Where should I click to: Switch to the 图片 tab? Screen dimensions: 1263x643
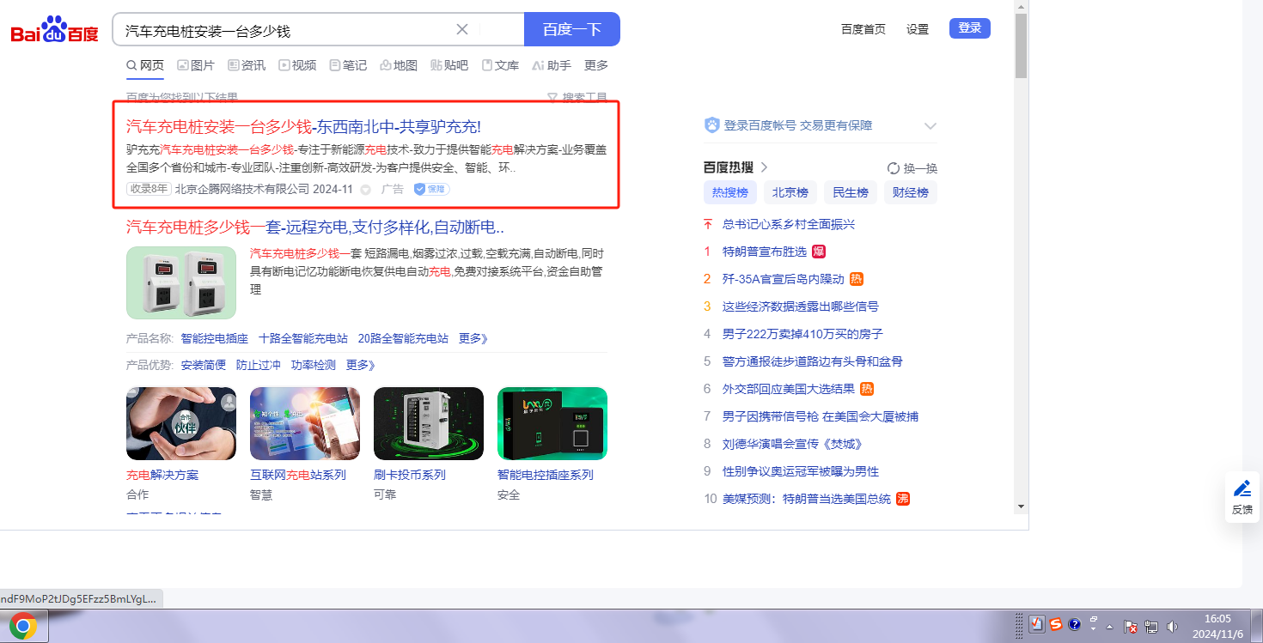[x=196, y=65]
